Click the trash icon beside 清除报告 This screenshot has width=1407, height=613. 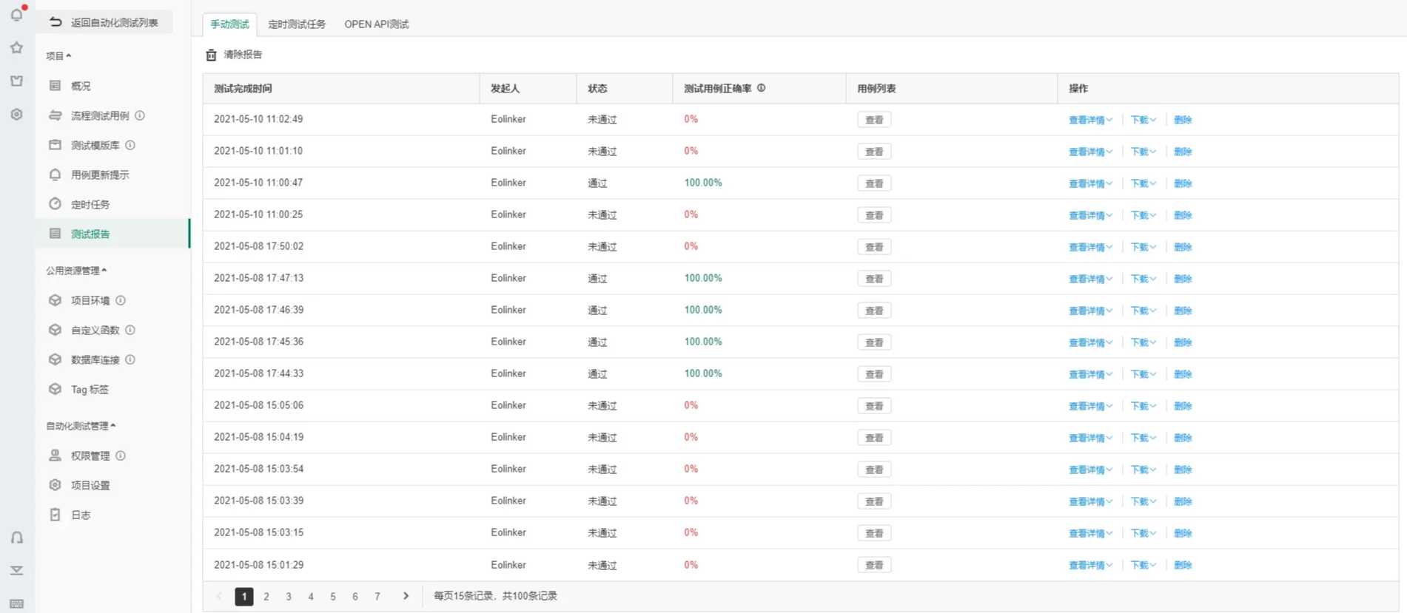(211, 55)
